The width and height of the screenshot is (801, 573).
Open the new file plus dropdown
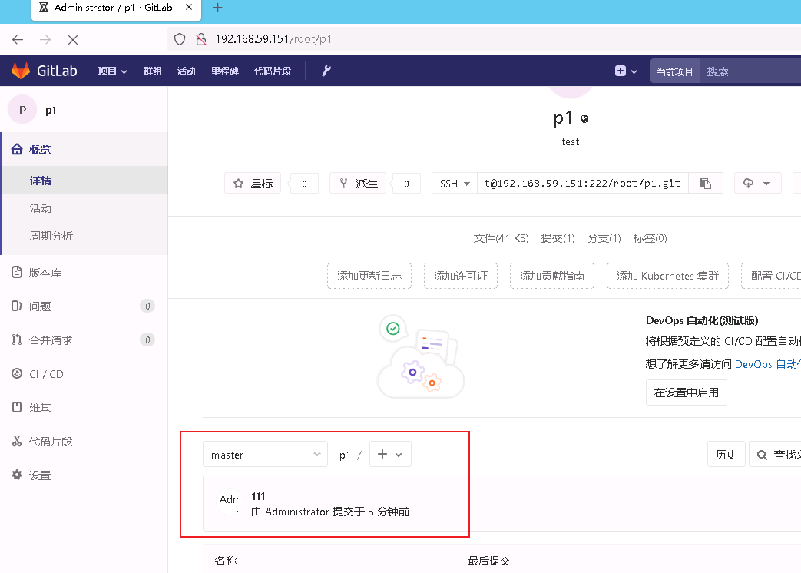point(390,454)
